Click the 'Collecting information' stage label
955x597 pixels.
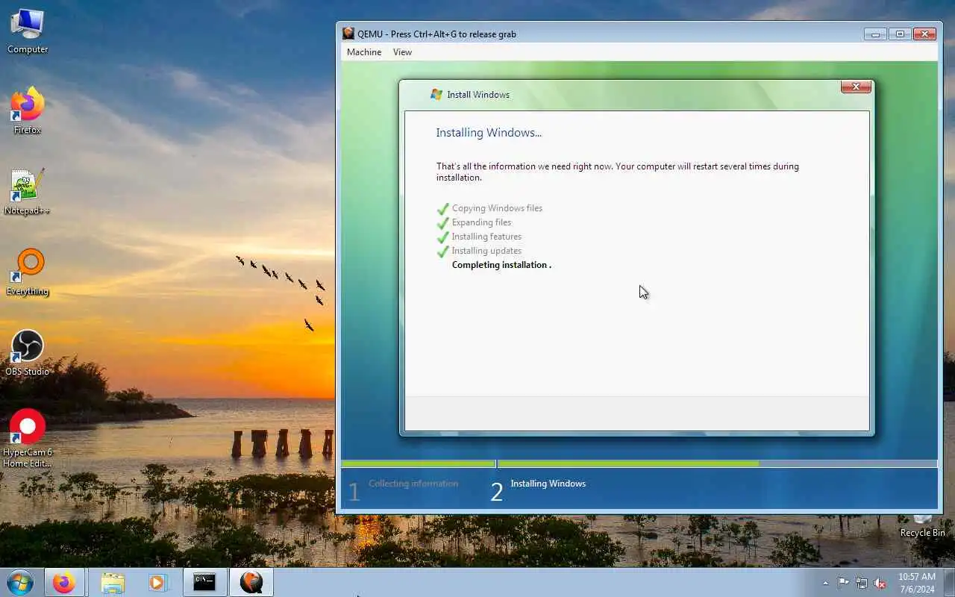413,484
